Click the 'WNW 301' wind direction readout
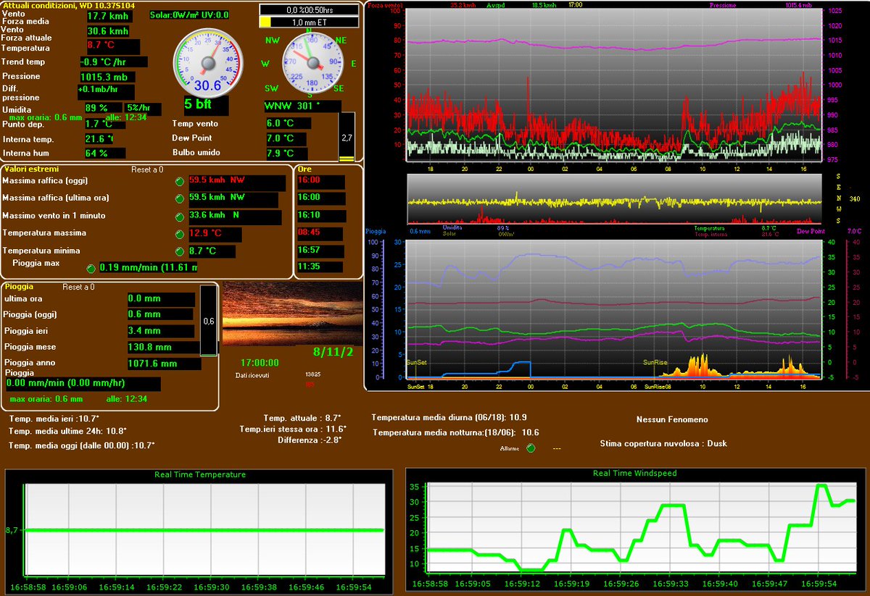870x596 pixels. click(x=302, y=106)
